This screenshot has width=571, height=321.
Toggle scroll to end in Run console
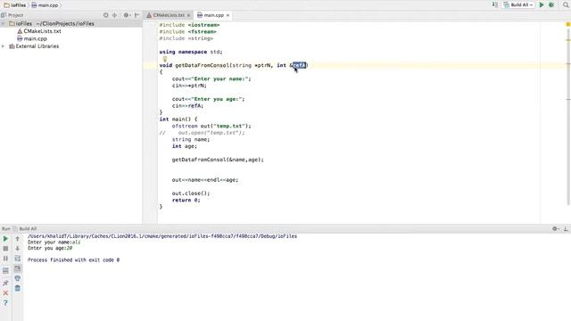tap(18, 268)
